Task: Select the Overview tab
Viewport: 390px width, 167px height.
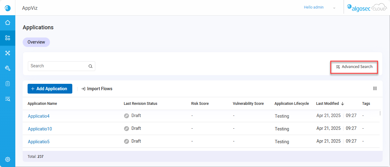Action: (36, 42)
